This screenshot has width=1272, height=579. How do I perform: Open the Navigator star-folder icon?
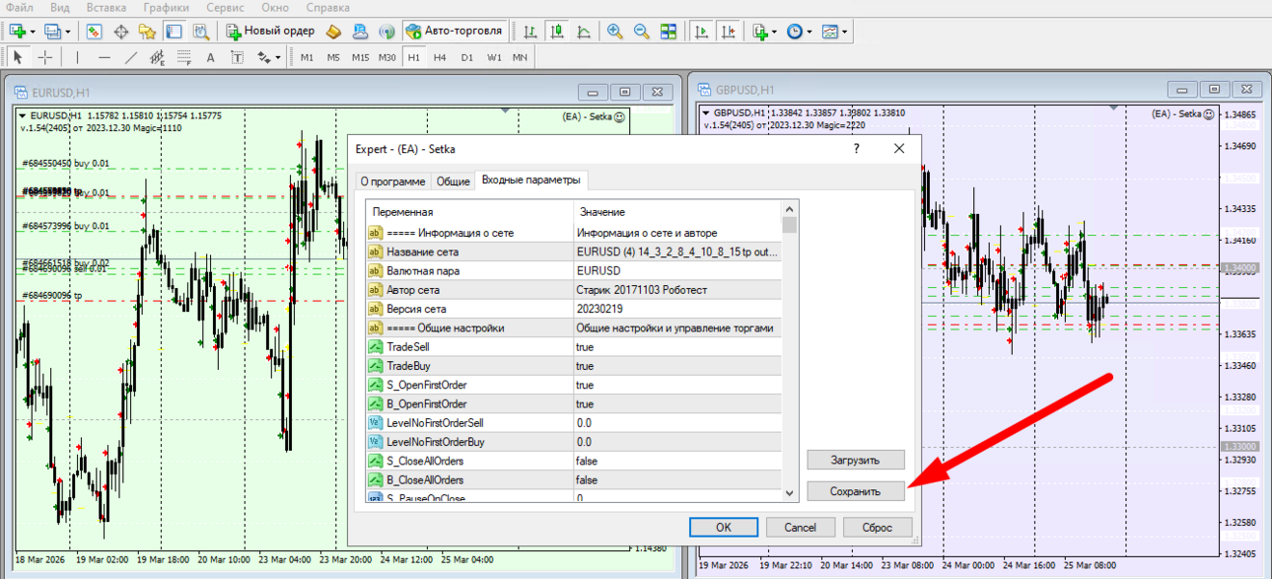148,32
